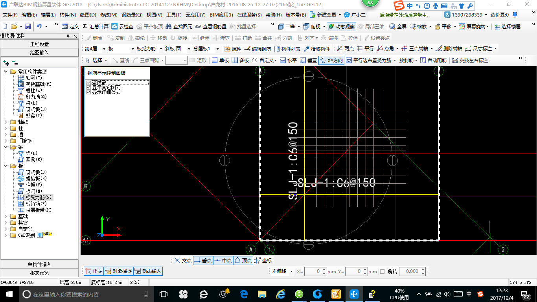Click 交换左右标注 swap labels

470,60
